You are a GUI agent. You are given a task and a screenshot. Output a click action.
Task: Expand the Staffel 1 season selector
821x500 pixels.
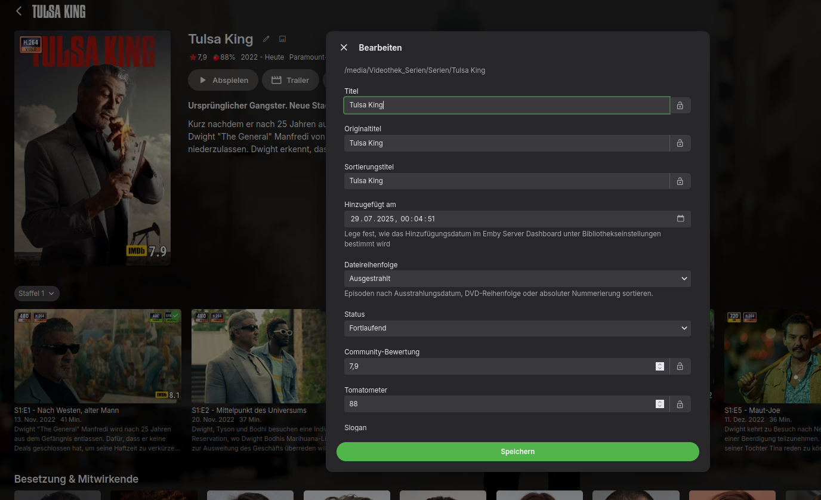click(x=37, y=294)
